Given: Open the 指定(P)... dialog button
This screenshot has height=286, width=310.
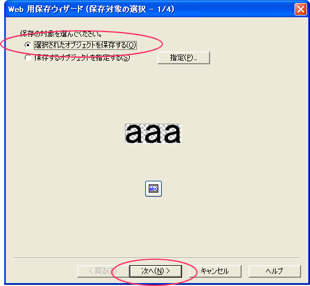Looking at the screenshot, I should [x=184, y=58].
